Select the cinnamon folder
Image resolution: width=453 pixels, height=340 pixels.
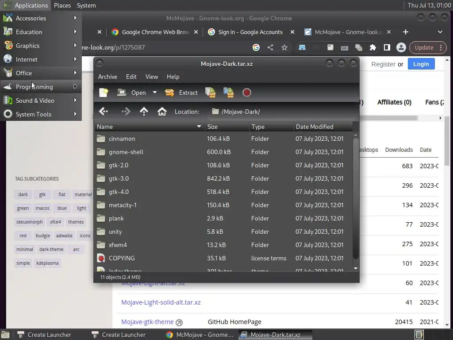click(223, 139)
